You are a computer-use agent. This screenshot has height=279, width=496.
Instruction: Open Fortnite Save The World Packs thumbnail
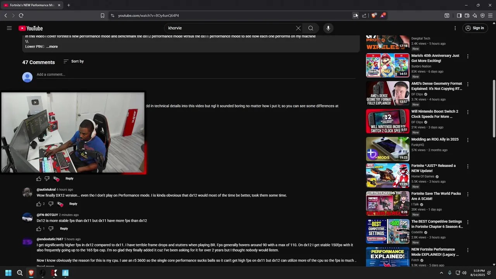click(x=387, y=203)
